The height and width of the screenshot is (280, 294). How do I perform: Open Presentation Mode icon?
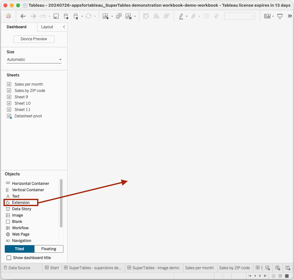(280, 16)
